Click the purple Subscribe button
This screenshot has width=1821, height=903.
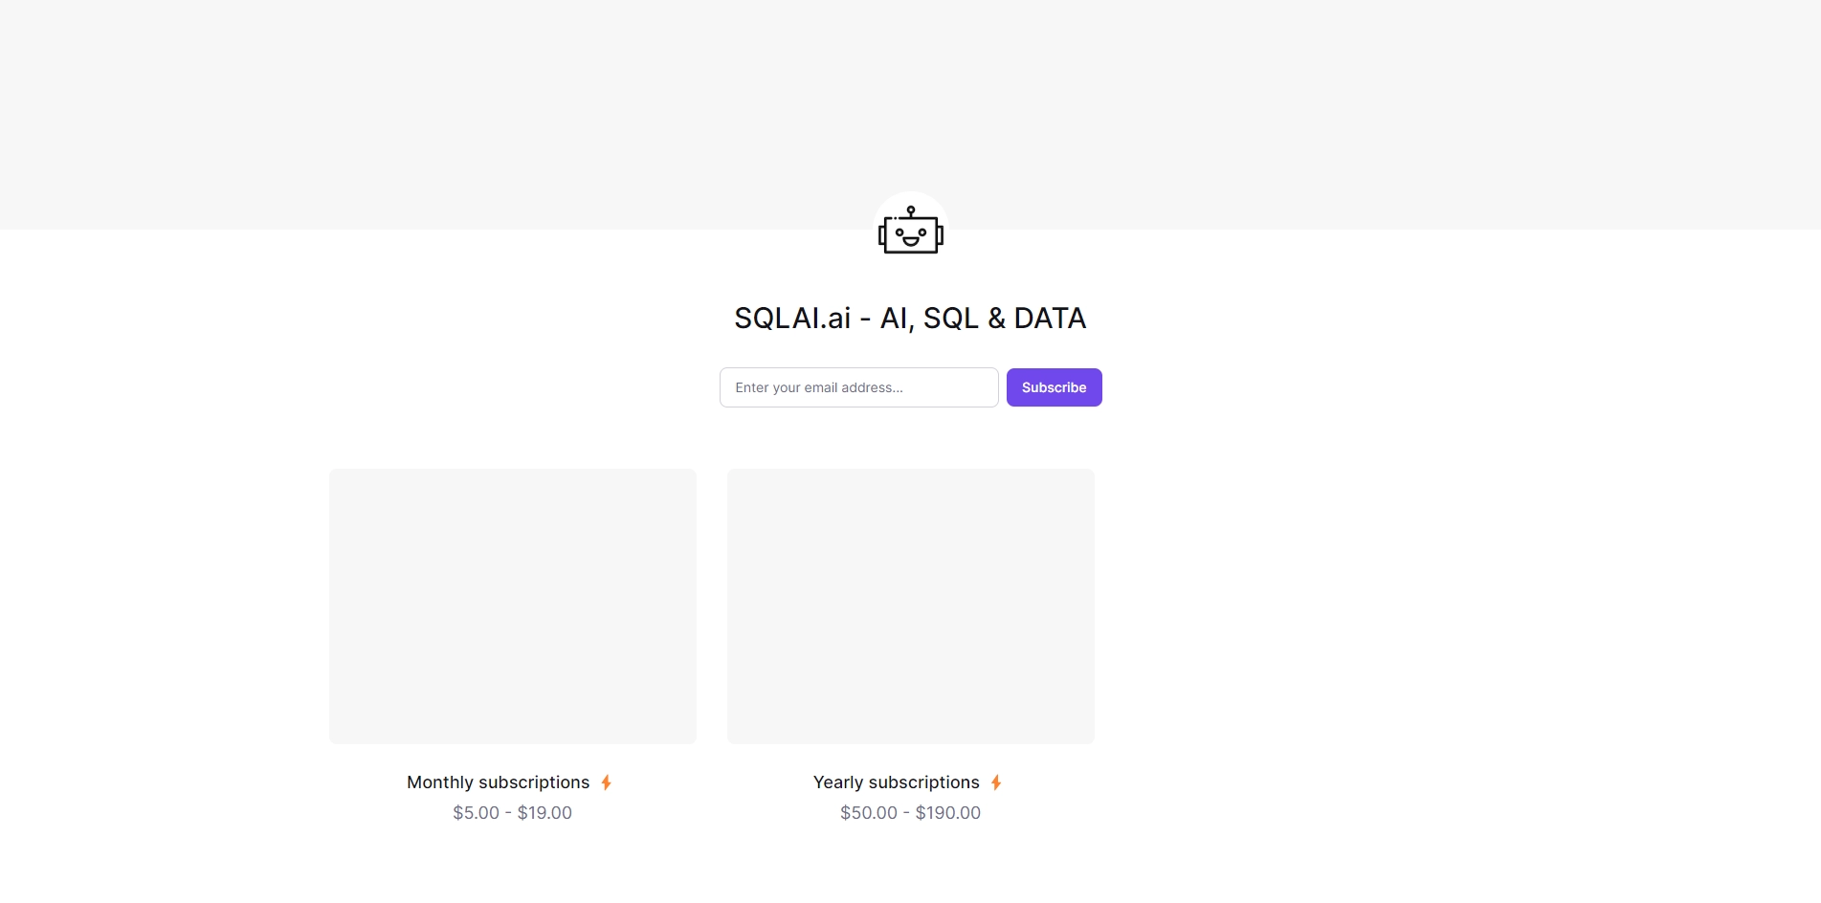point(1055,387)
